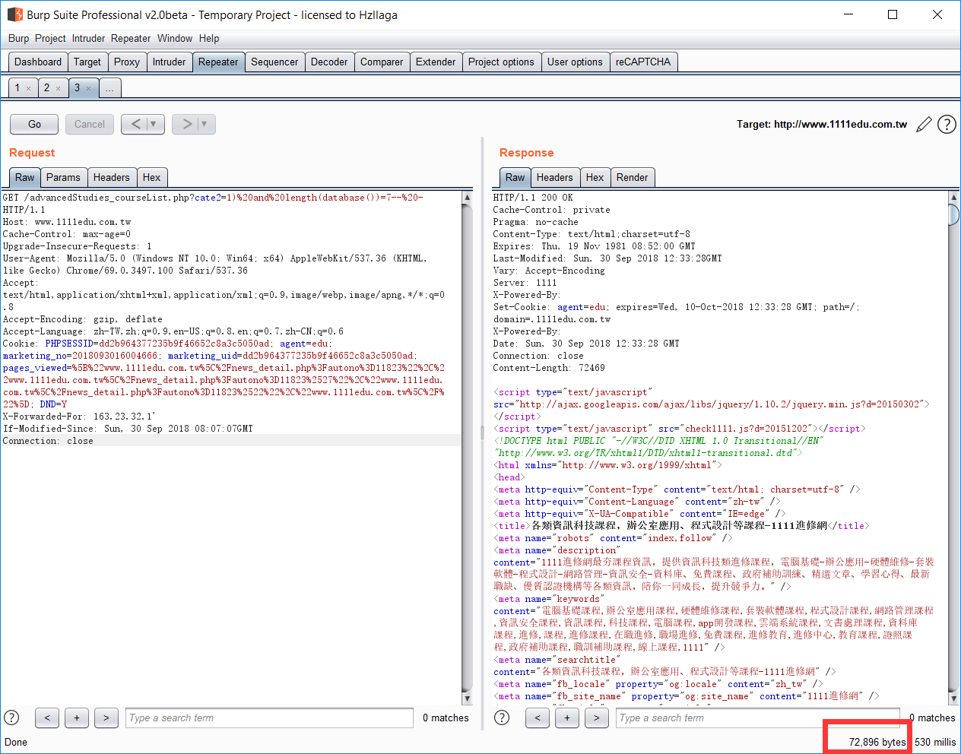Screen dimensions: 961x754
Task: Select Repeater sub-tab 1
Action: (x=17, y=87)
